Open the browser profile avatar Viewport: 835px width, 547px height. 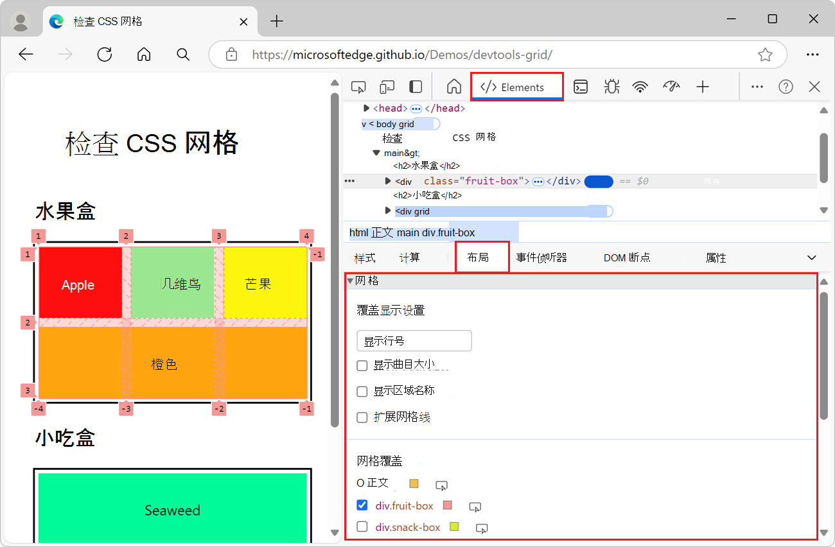click(21, 21)
